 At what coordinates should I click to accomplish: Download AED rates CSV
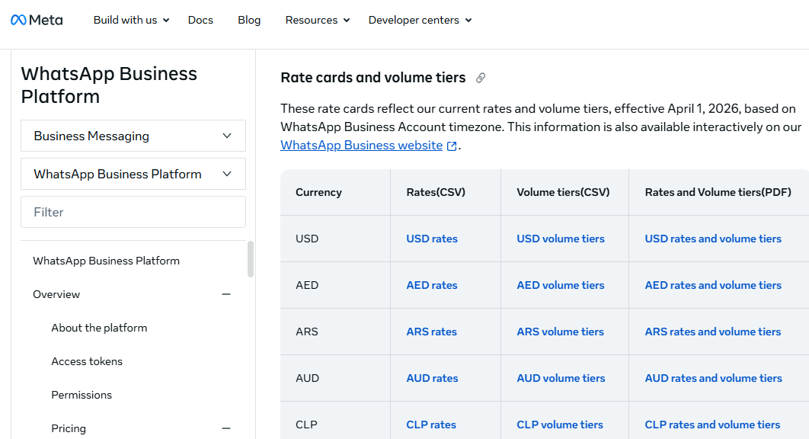[432, 286]
